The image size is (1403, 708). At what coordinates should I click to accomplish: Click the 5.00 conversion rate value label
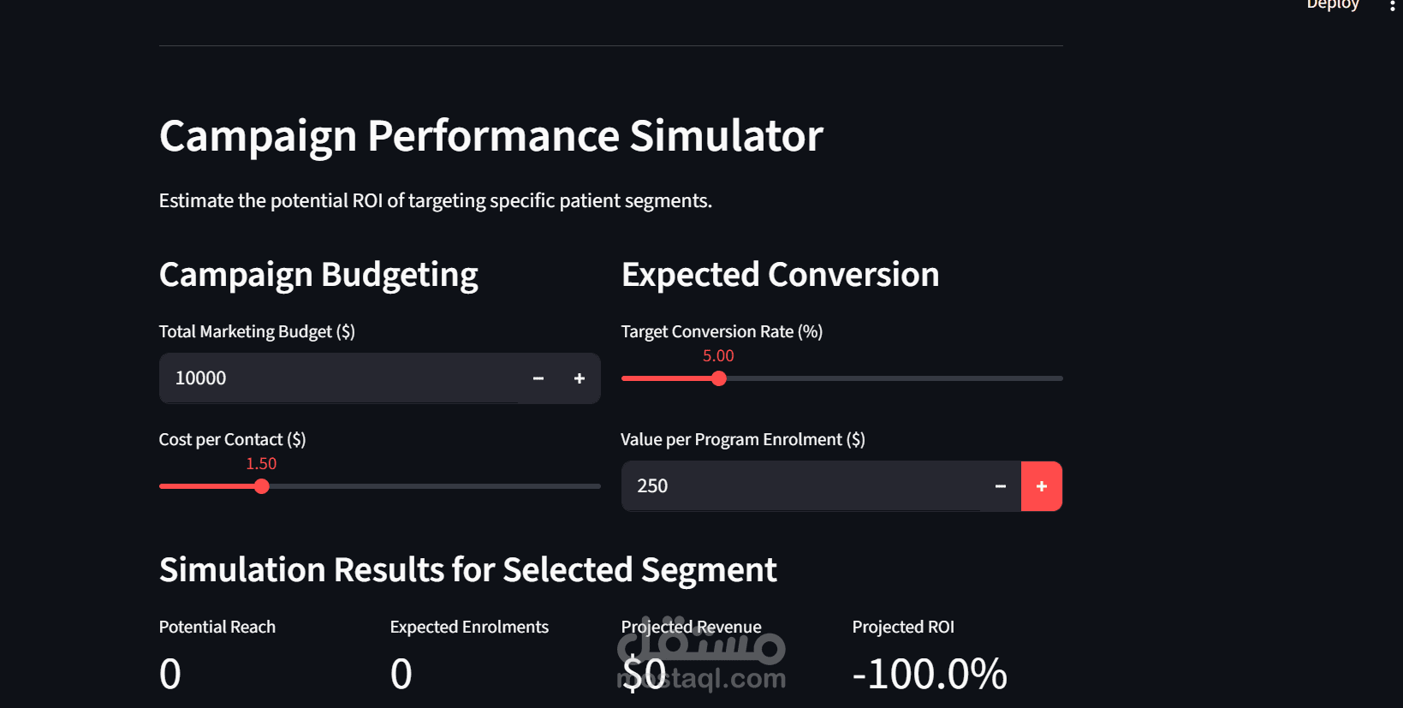(718, 356)
